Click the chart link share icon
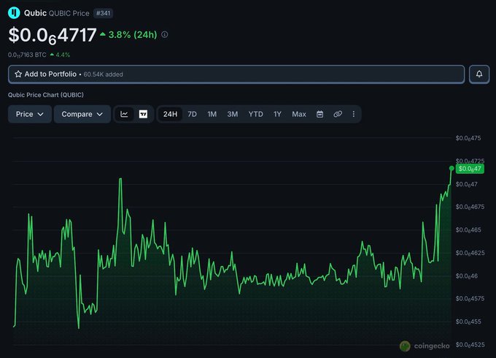This screenshot has width=496, height=358. [338, 114]
